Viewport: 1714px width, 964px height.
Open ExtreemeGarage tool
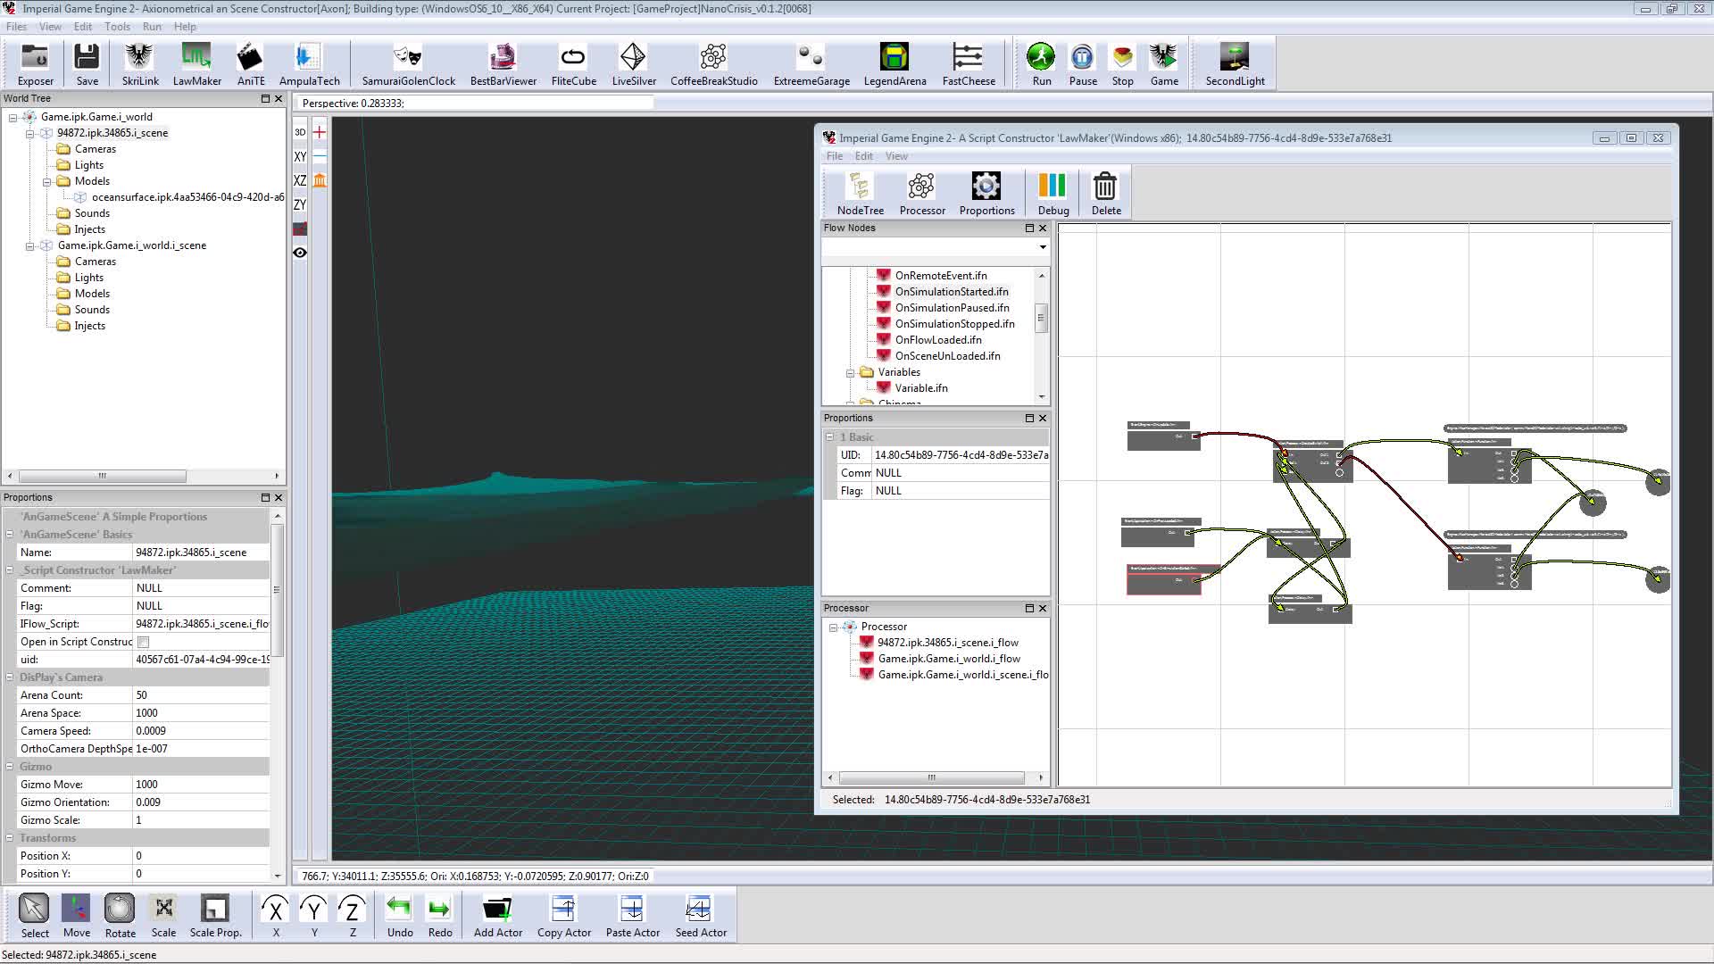coord(811,64)
